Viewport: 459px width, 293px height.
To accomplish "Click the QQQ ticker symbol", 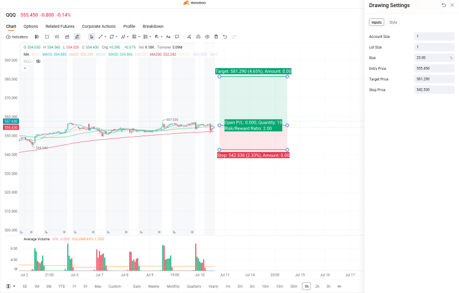I will [11, 15].
